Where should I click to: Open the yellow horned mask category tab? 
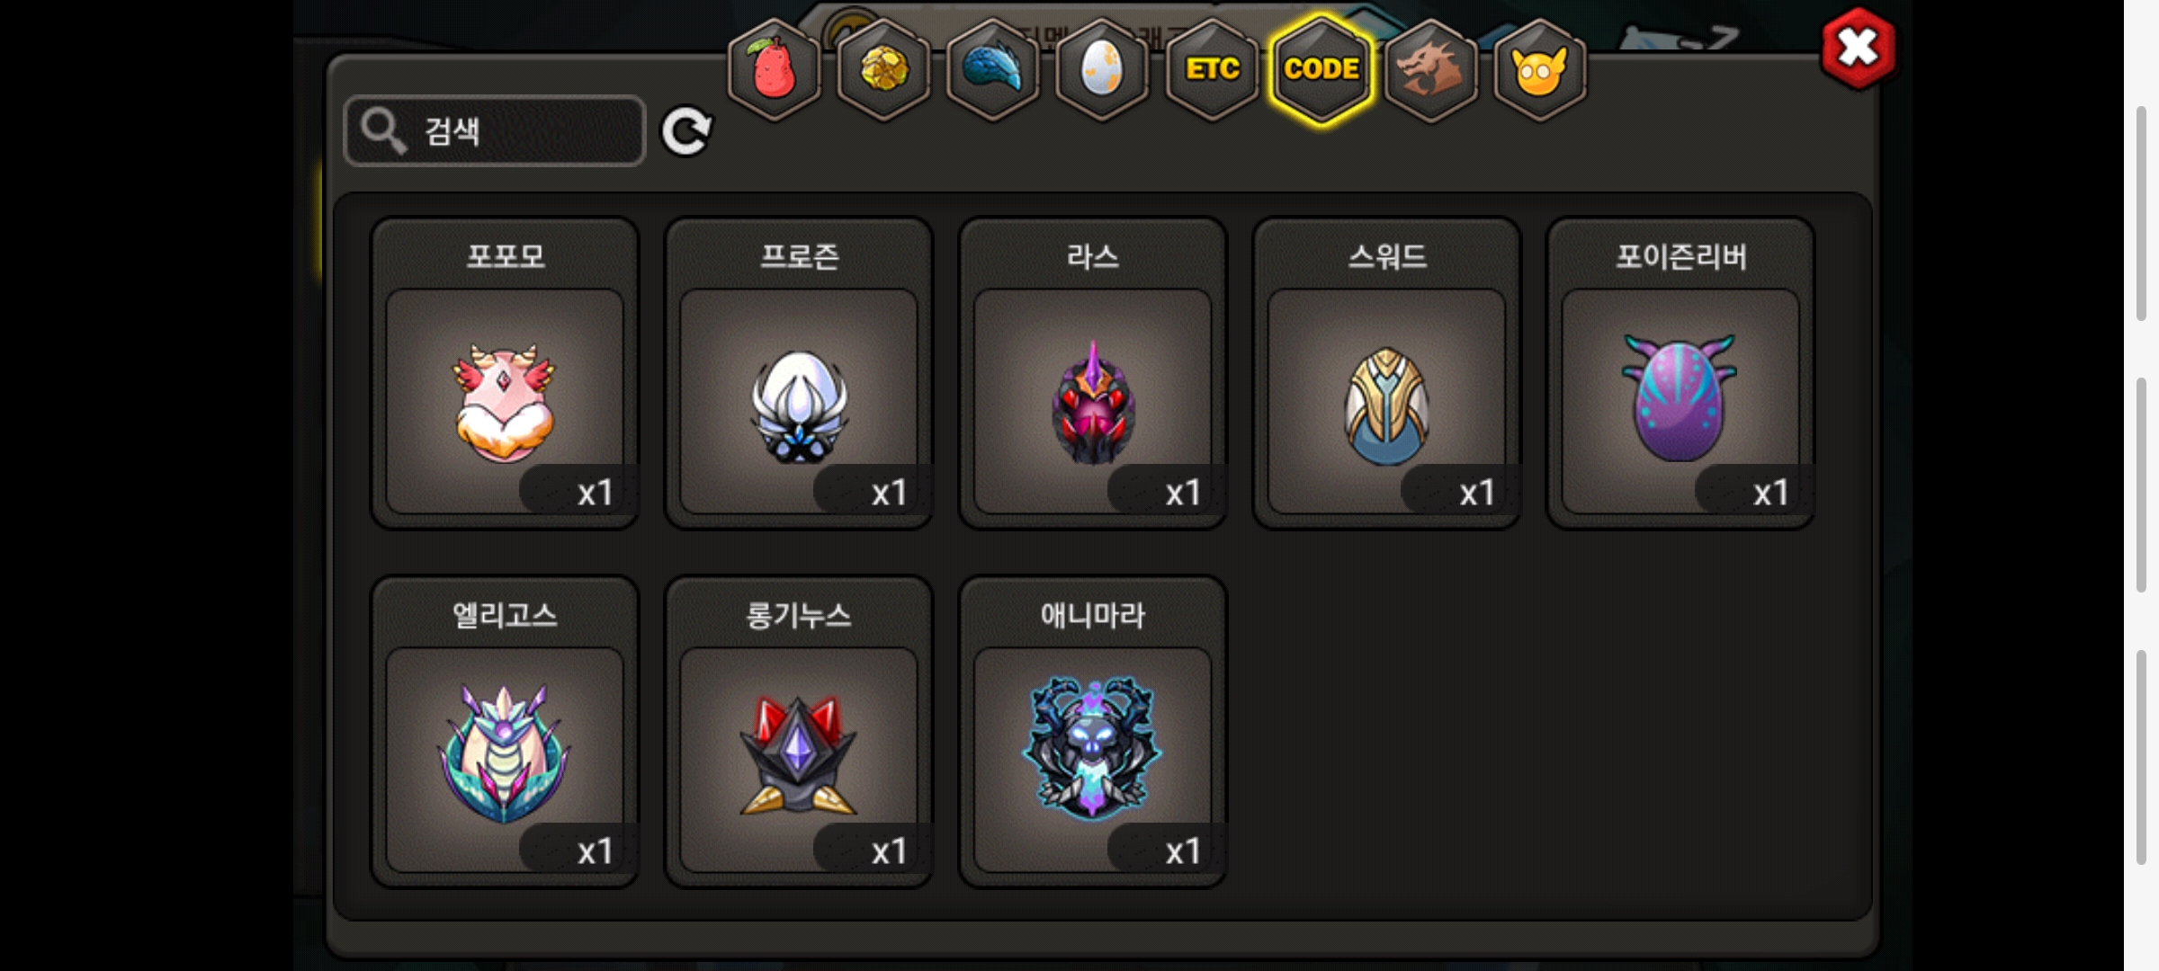point(1540,70)
